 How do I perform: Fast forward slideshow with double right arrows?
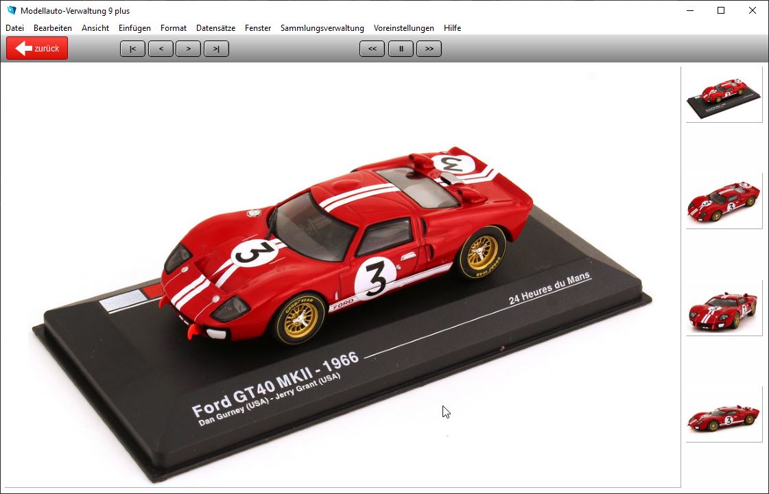click(x=429, y=49)
